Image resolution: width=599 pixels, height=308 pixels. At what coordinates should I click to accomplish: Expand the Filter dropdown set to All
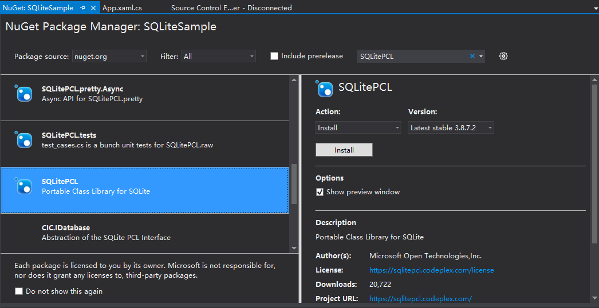(219, 56)
